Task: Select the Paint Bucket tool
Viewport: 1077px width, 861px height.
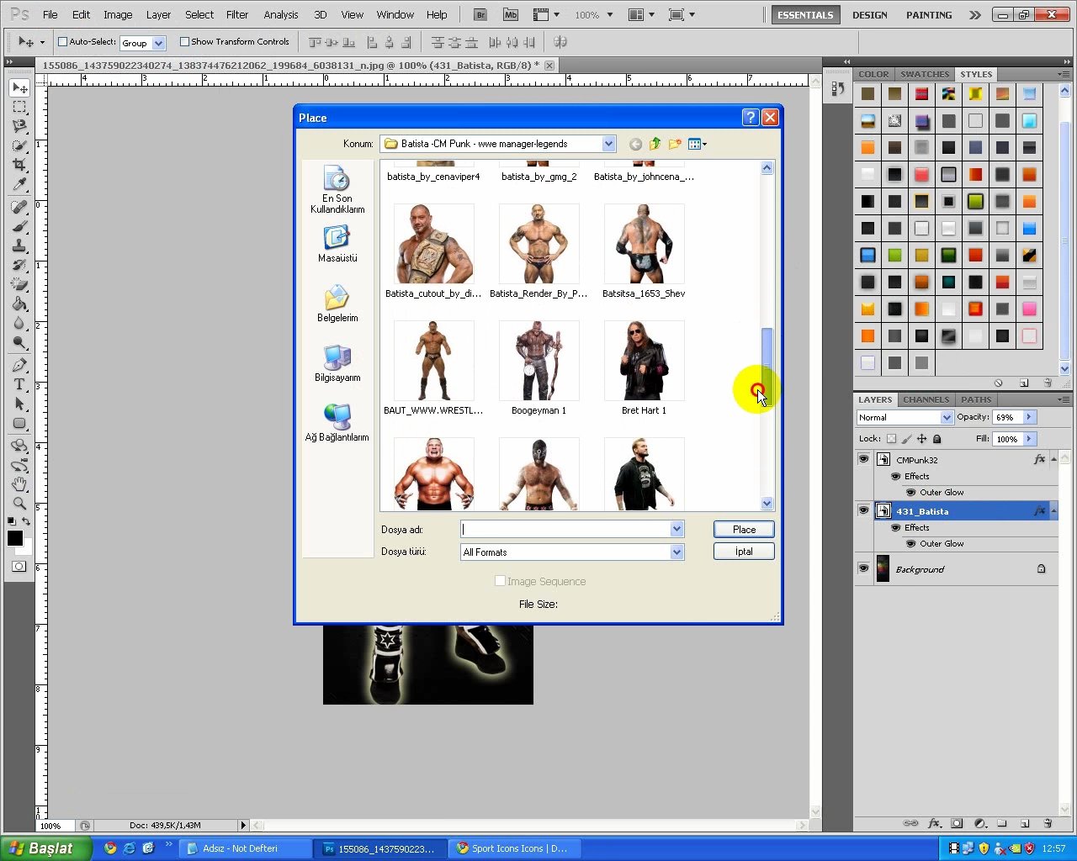Action: [19, 304]
